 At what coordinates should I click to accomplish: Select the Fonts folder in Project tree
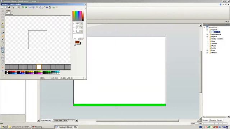tap(213, 48)
